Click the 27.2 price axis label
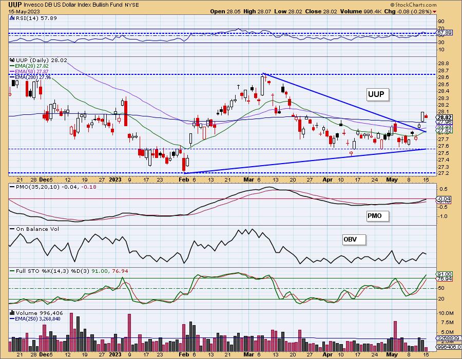This screenshot has height=359, width=462. [443, 173]
